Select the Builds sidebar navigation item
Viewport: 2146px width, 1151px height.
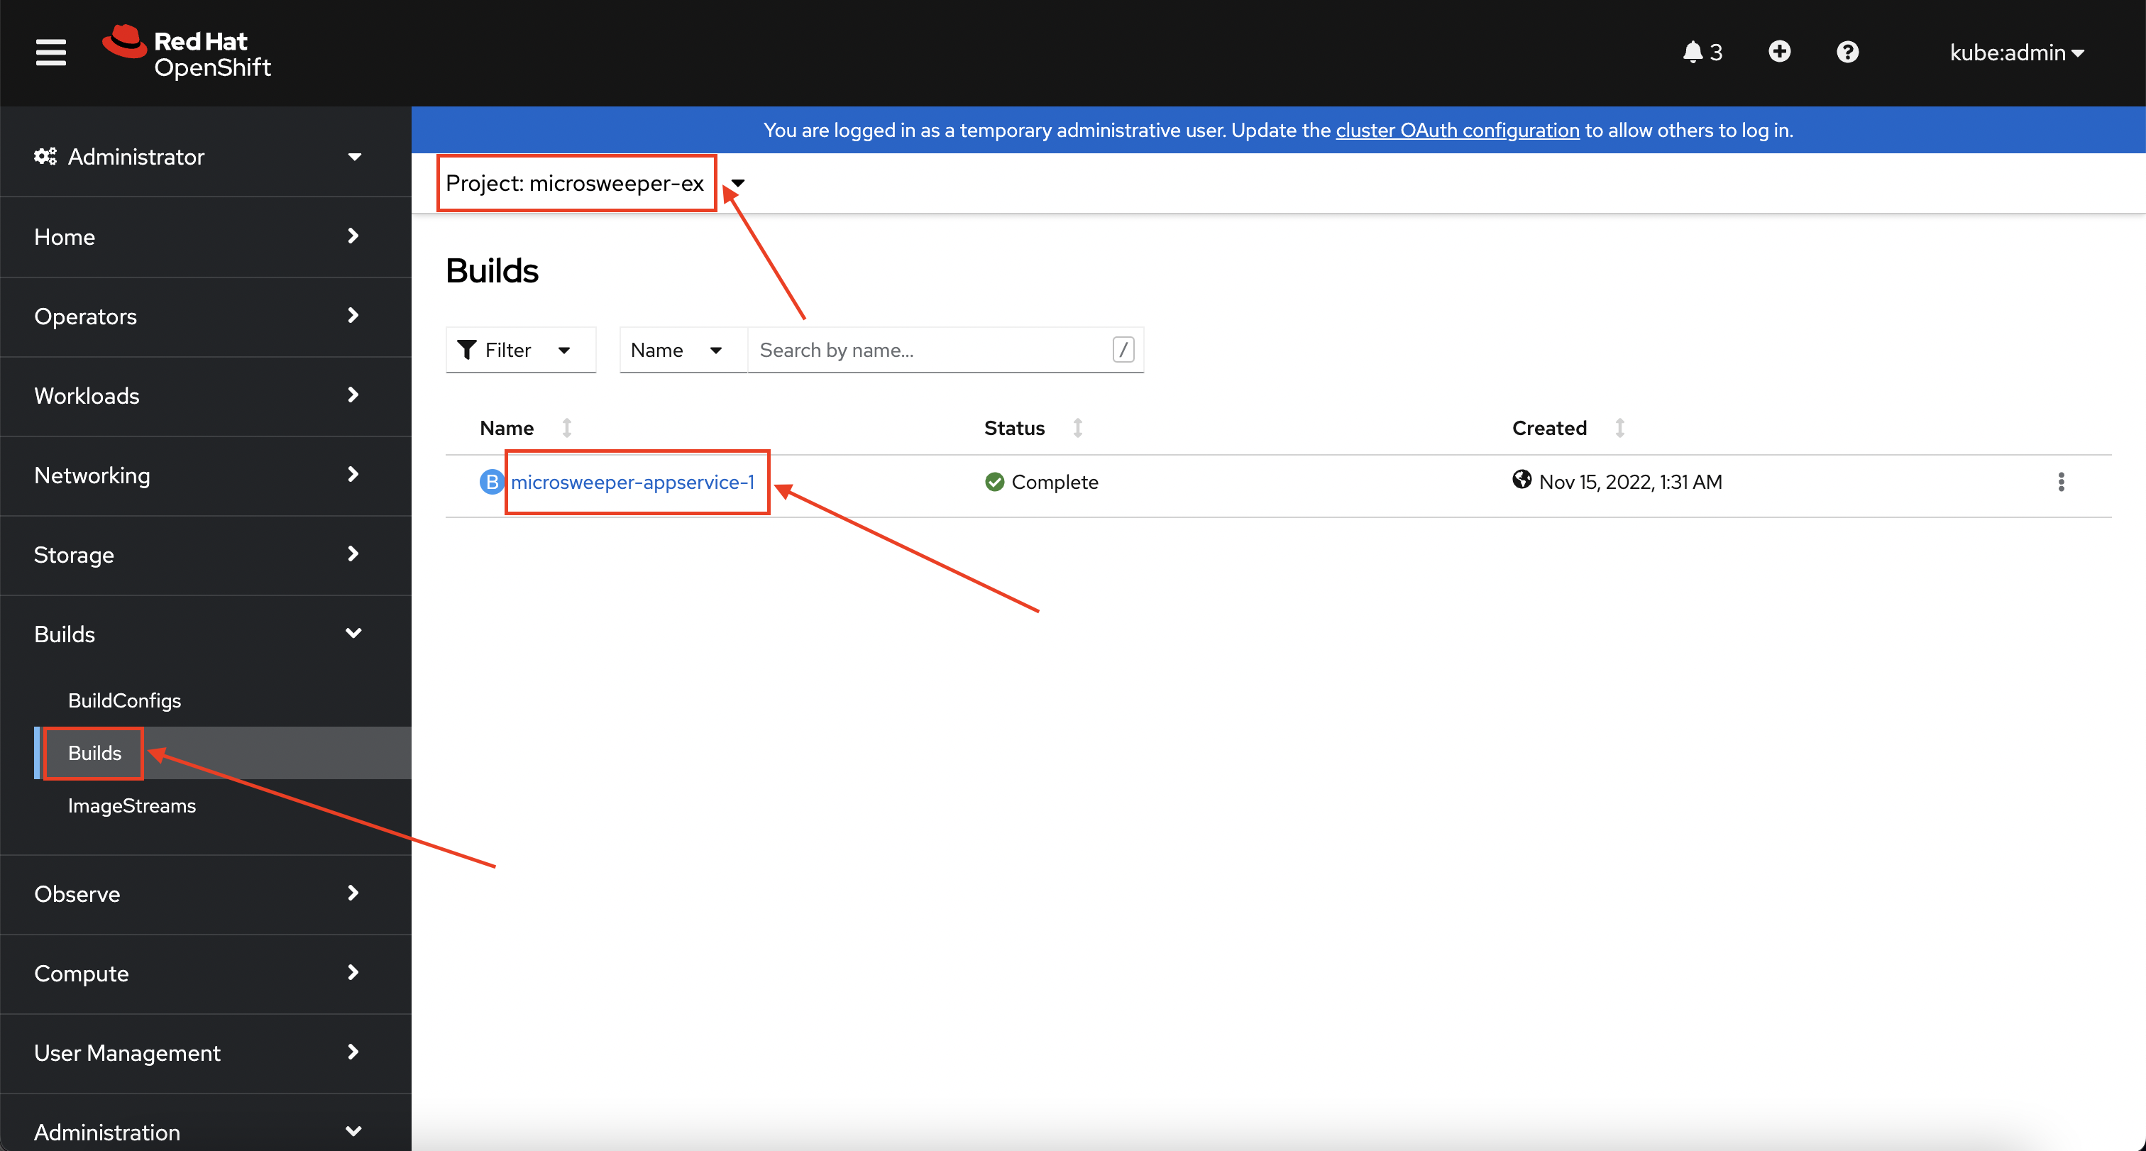pos(92,752)
